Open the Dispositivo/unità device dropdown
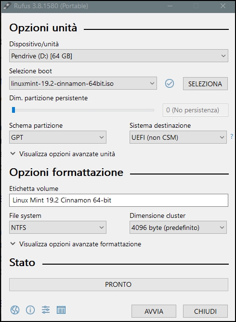The height and width of the screenshot is (322, 236). 118,55
